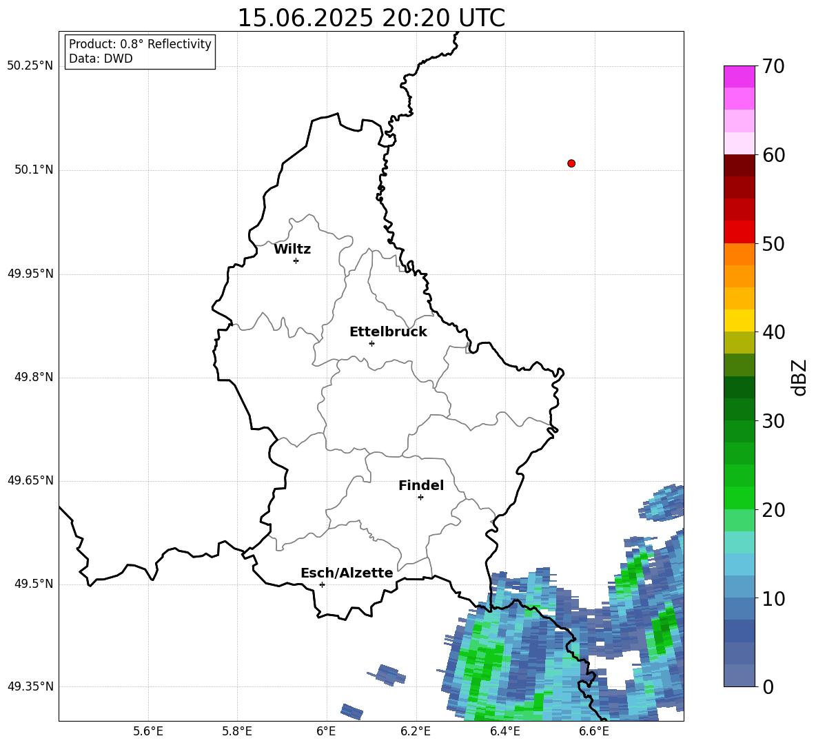This screenshot has width=816, height=745.
Task: Click the 49.65°N latitude label
Action: pyautogui.click(x=30, y=480)
